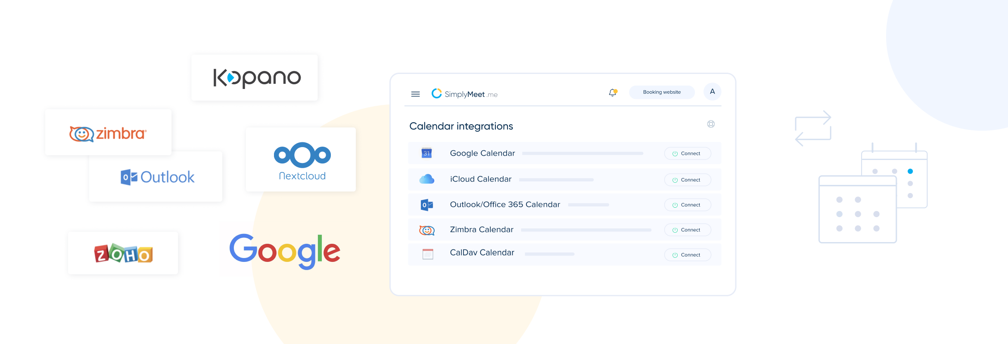Click the help lifebuoy icon
Image resolution: width=1008 pixels, height=344 pixels.
[x=711, y=124]
